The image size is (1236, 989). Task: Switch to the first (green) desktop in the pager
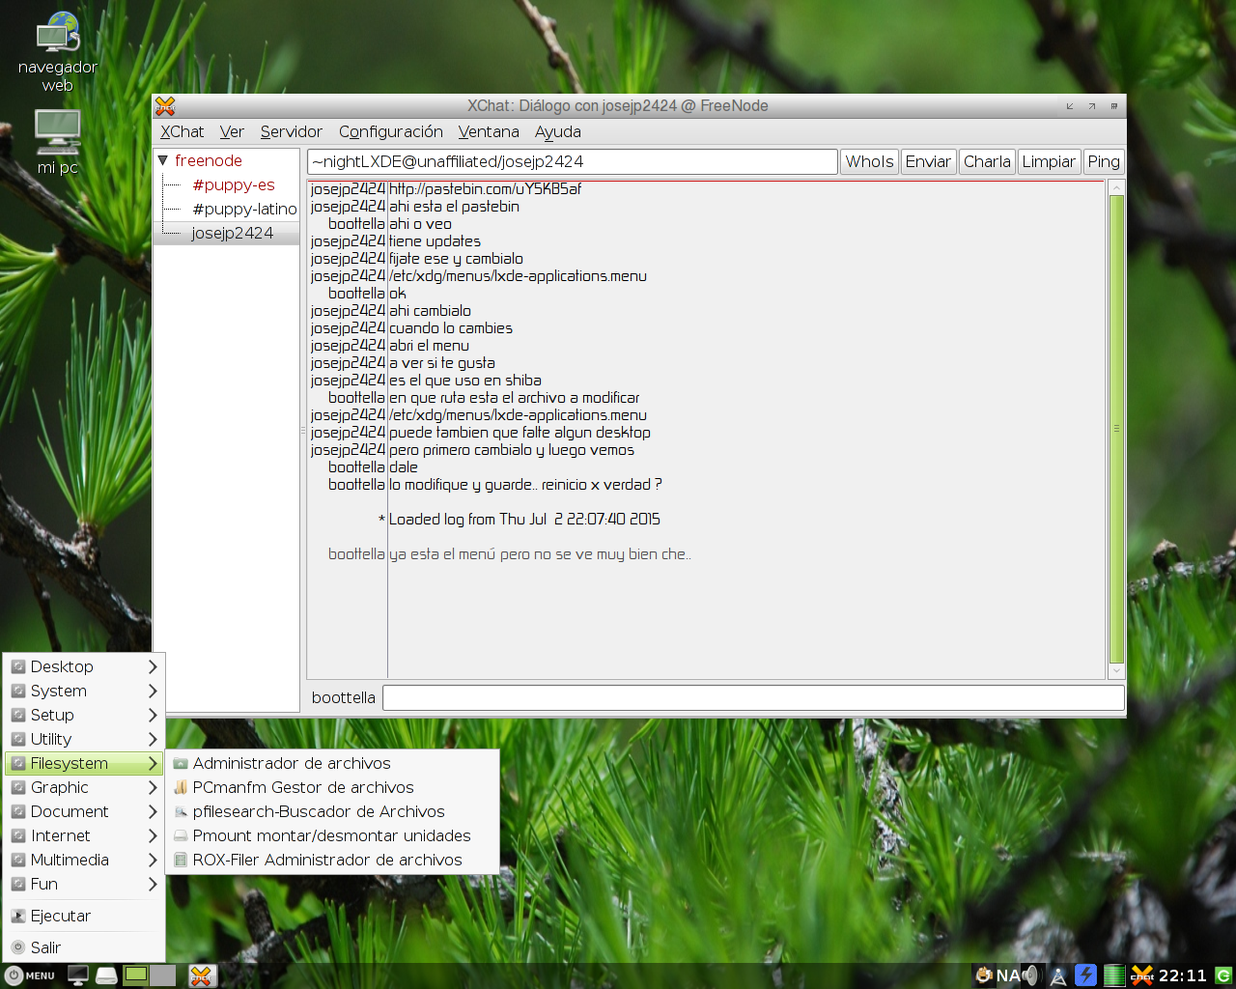point(136,975)
